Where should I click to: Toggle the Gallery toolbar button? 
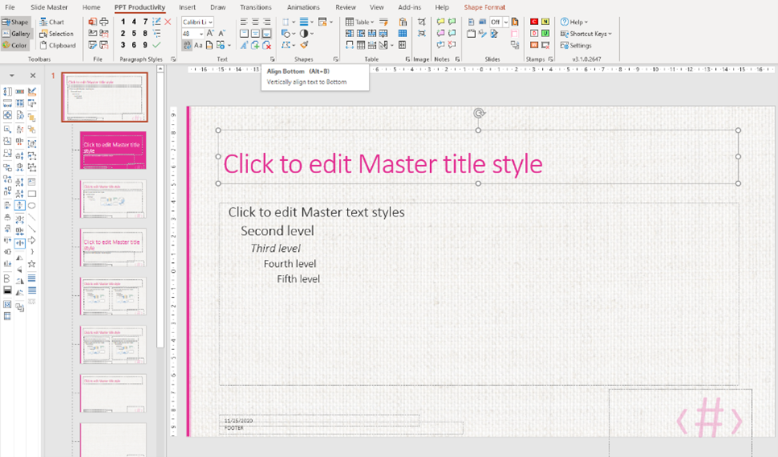(16, 34)
